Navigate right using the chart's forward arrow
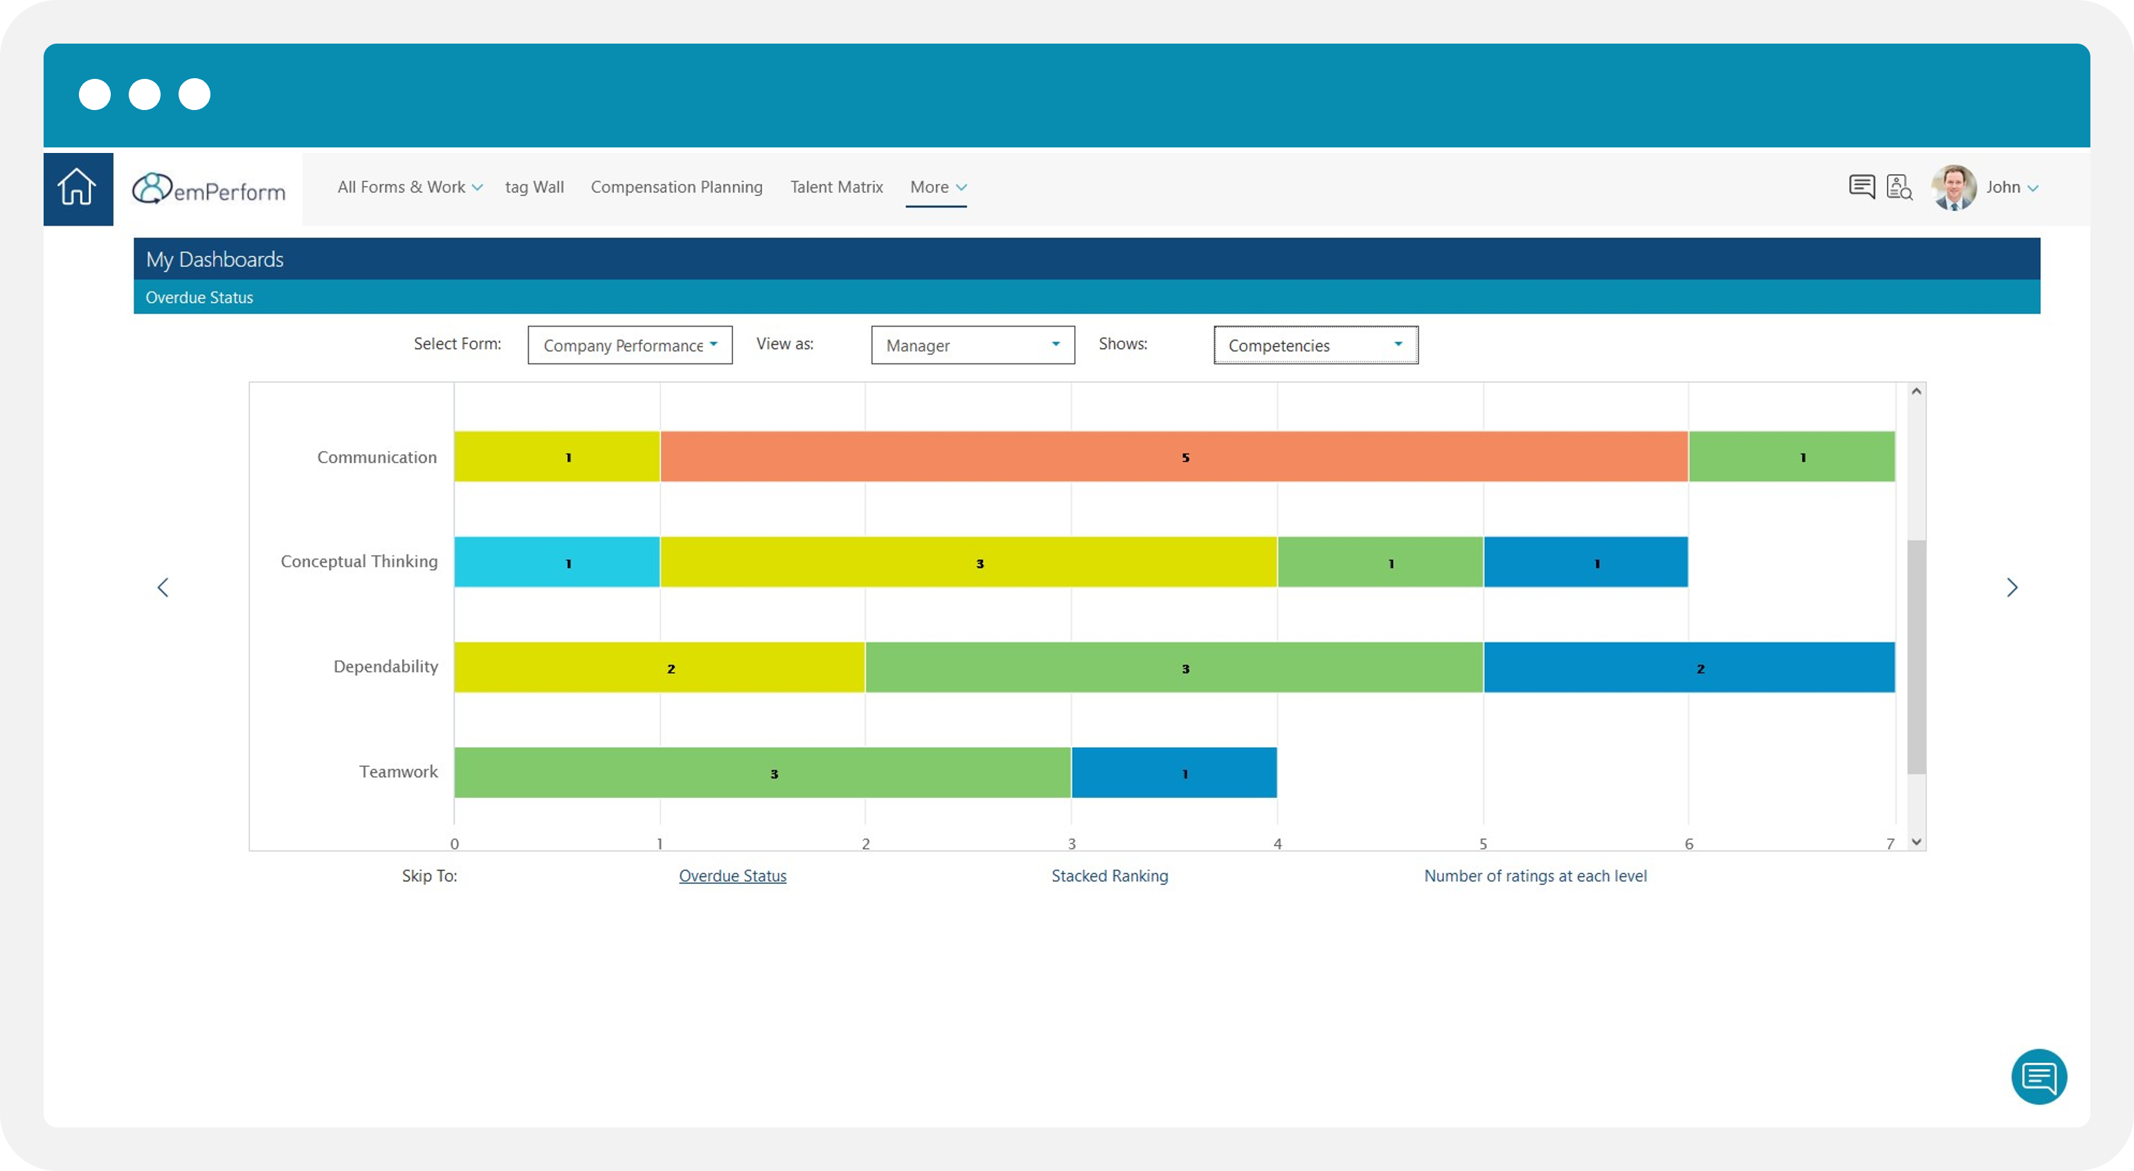Image resolution: width=2134 pixels, height=1171 pixels. point(2013,586)
